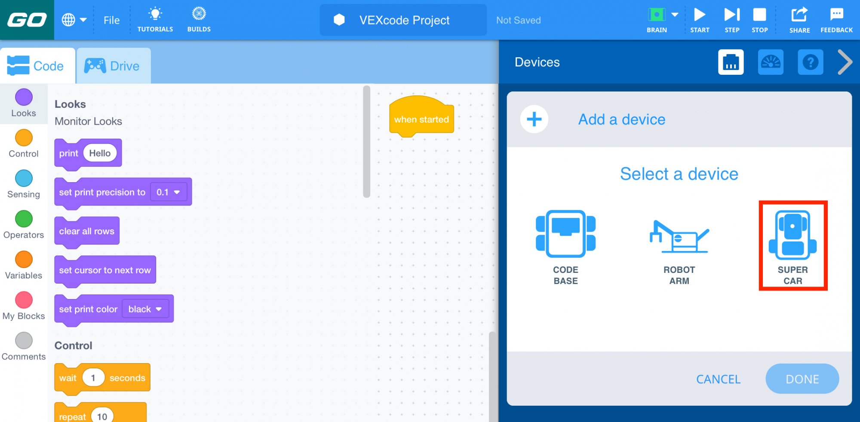The height and width of the screenshot is (422, 860).
Task: Click the Done button
Action: click(x=802, y=379)
